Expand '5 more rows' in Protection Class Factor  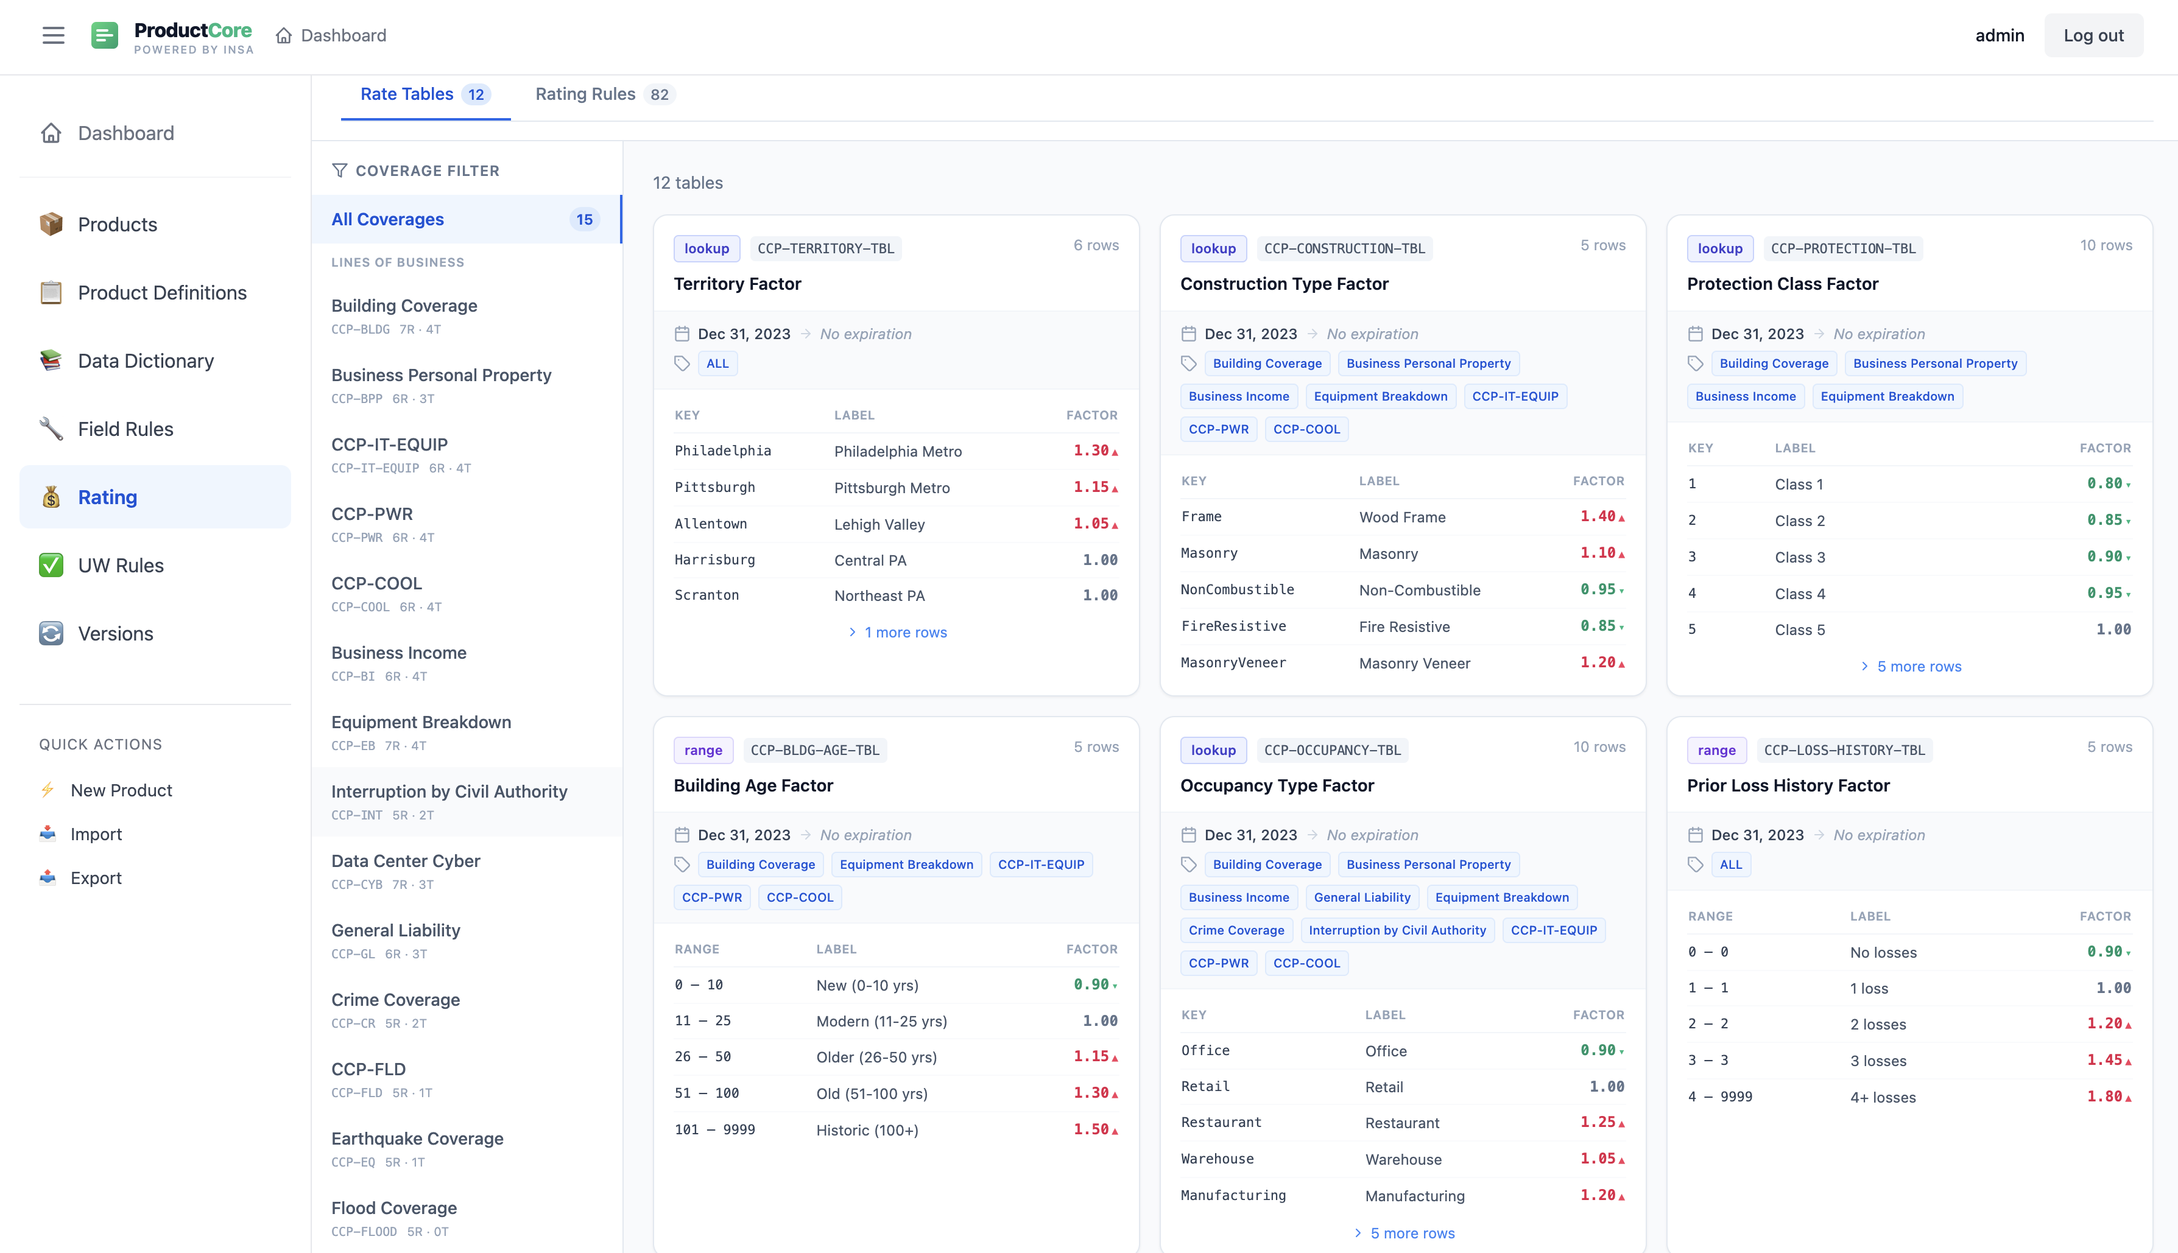tap(1910, 666)
